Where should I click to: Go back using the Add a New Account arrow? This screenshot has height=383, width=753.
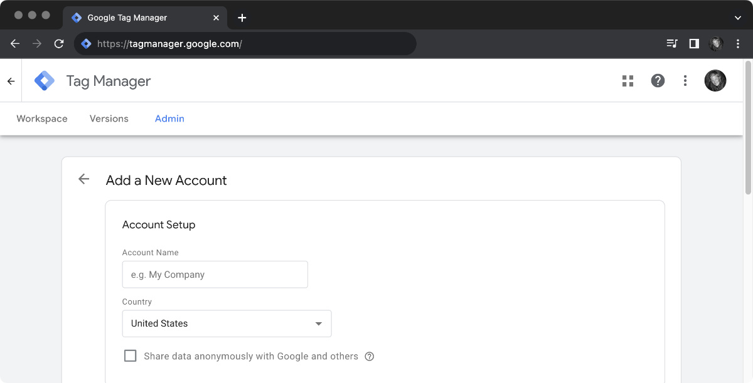83,179
